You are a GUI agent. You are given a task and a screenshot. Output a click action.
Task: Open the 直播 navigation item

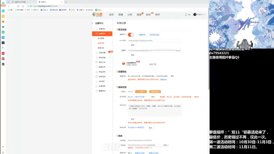121,15
